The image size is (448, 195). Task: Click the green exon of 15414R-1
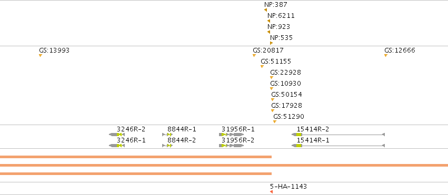pyautogui.click(x=299, y=146)
